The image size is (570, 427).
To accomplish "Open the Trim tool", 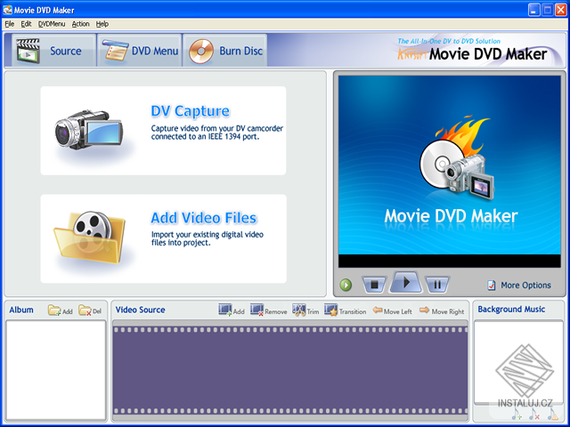I will coord(305,310).
